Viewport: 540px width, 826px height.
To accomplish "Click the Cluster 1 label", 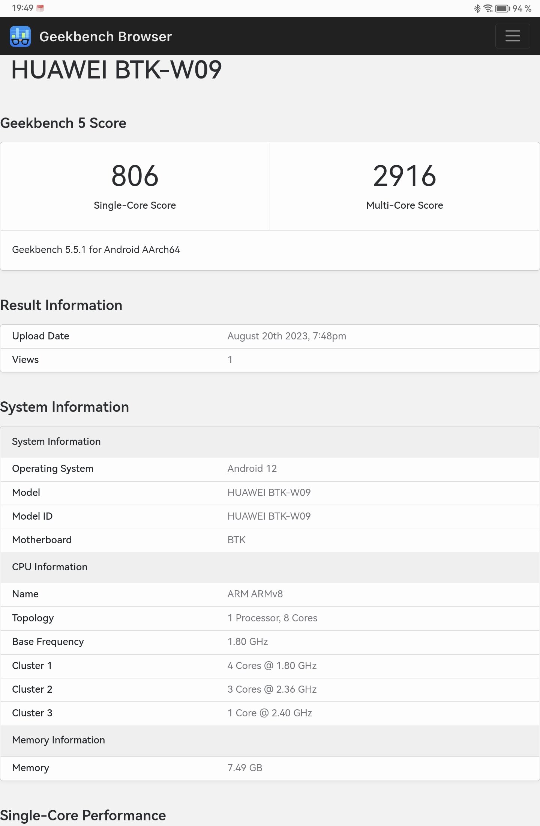I will (32, 666).
